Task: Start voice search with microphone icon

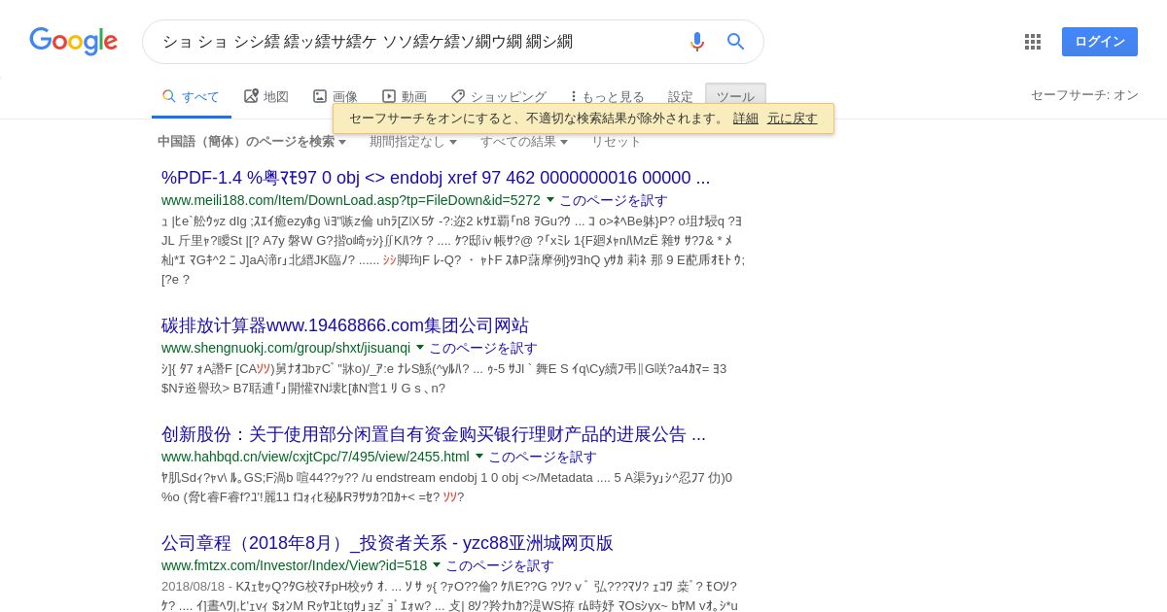Action: click(x=696, y=42)
